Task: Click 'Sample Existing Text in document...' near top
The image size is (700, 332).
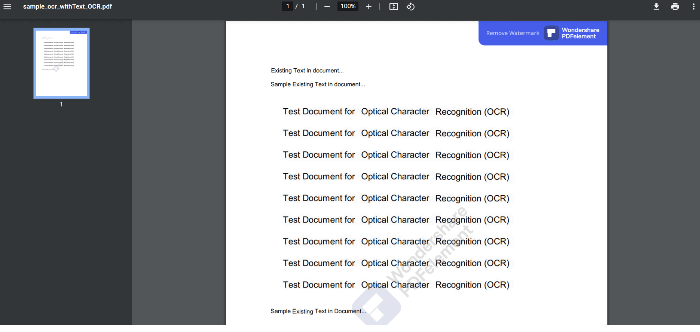Action: [x=318, y=84]
